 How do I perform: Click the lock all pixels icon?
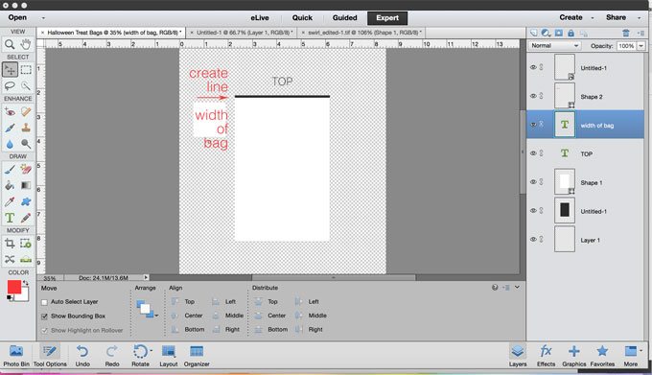tap(570, 33)
